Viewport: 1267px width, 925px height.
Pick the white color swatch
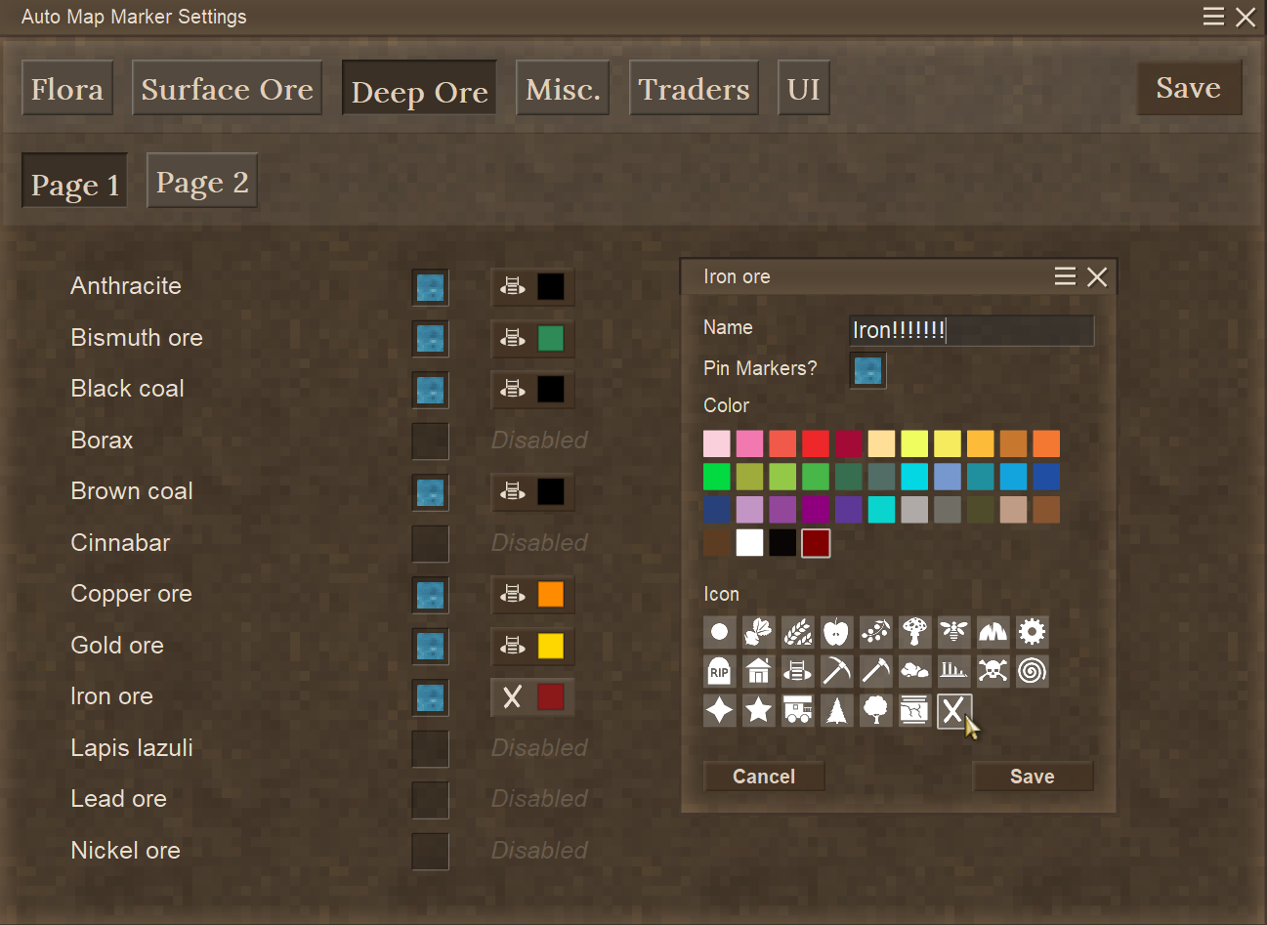(x=749, y=542)
